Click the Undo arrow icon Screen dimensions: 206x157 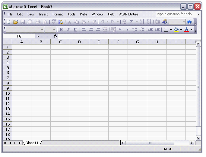point(102,22)
